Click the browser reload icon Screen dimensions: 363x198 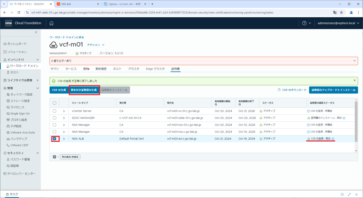click(19, 13)
